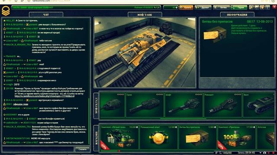Click the warehouse horizontal scrollbar
The width and height of the screenshot is (277, 155).
pos(183,119)
